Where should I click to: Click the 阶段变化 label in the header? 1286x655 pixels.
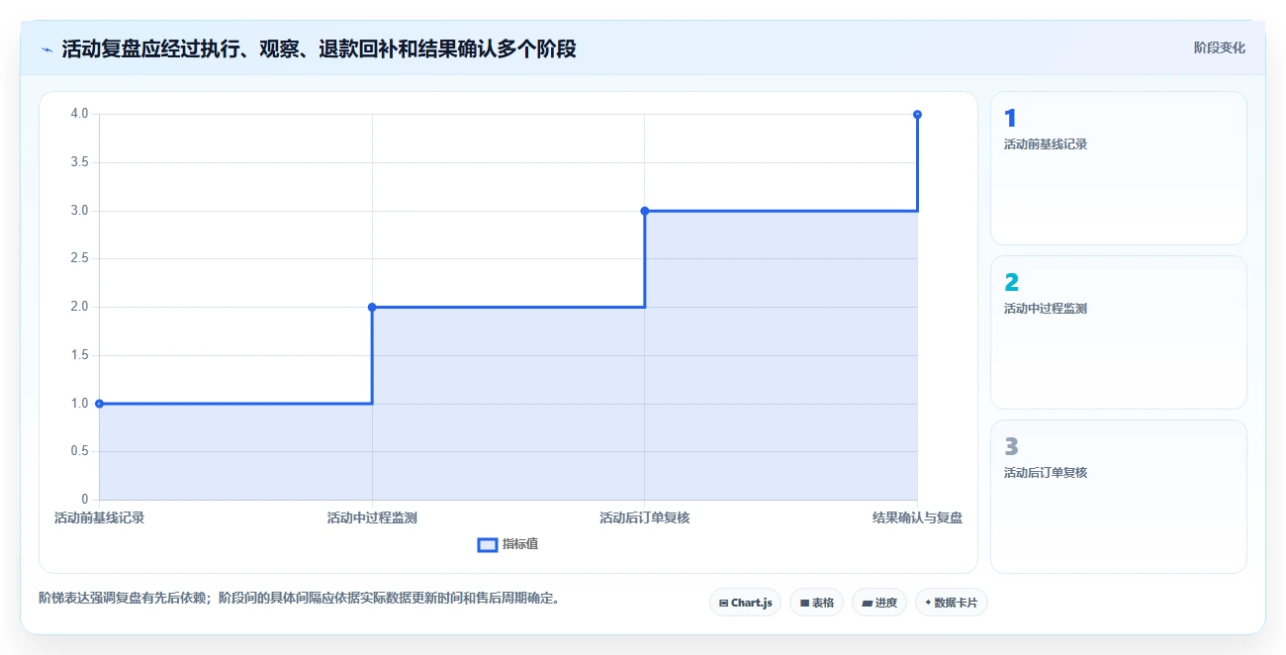1220,47
